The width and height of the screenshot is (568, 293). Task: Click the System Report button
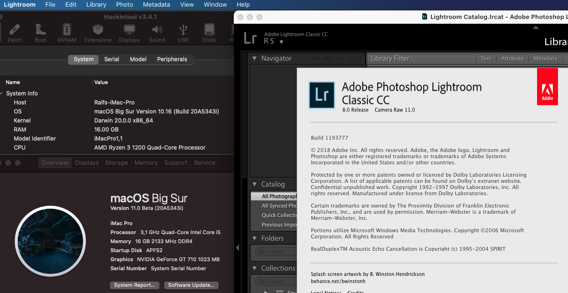[x=134, y=285]
